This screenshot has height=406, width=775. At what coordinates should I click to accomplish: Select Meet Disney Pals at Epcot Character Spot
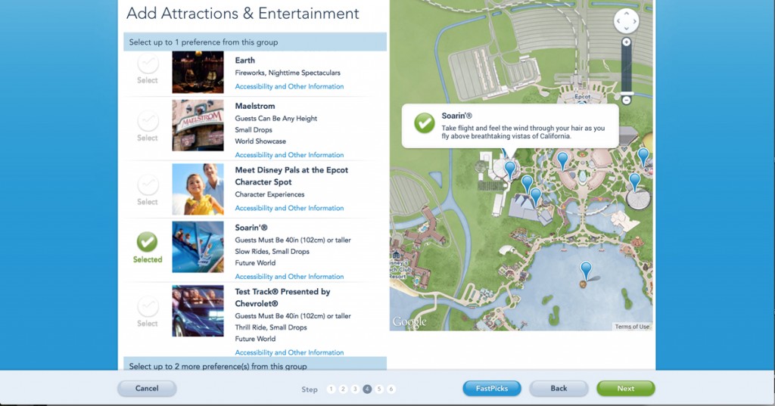click(148, 191)
